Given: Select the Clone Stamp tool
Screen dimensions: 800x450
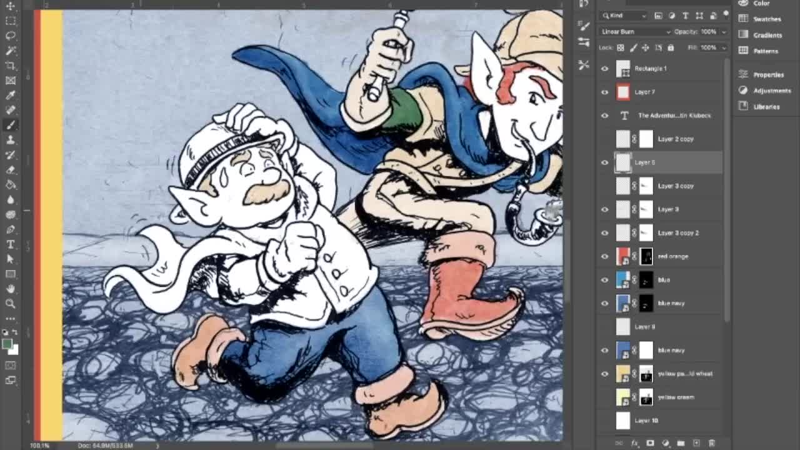Looking at the screenshot, I should coord(11,140).
